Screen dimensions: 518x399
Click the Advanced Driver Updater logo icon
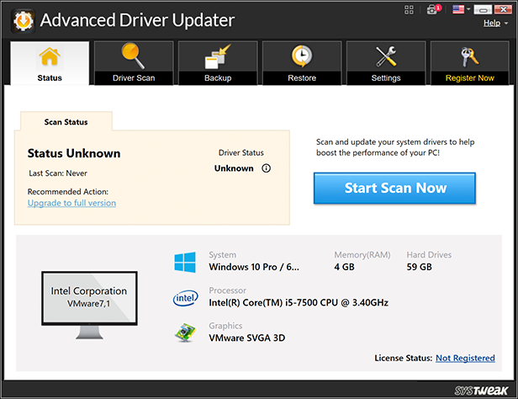[24, 21]
